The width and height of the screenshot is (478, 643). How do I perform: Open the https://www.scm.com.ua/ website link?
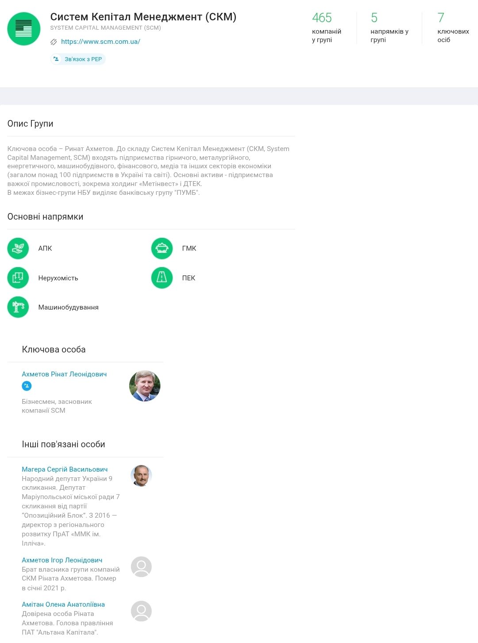pyautogui.click(x=100, y=42)
